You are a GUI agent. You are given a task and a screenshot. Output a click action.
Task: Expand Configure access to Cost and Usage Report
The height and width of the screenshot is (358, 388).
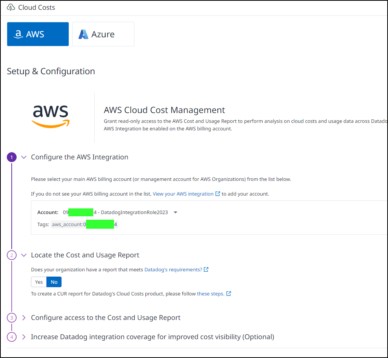point(24,318)
